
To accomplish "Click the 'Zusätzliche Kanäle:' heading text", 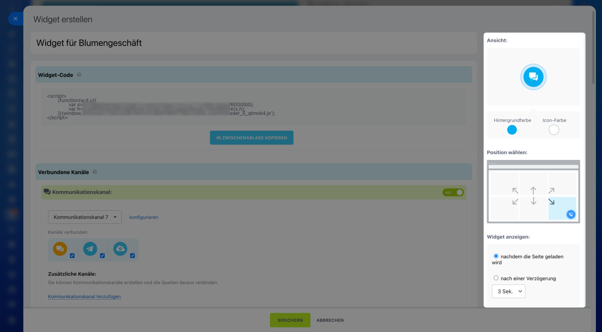I will click(x=72, y=274).
